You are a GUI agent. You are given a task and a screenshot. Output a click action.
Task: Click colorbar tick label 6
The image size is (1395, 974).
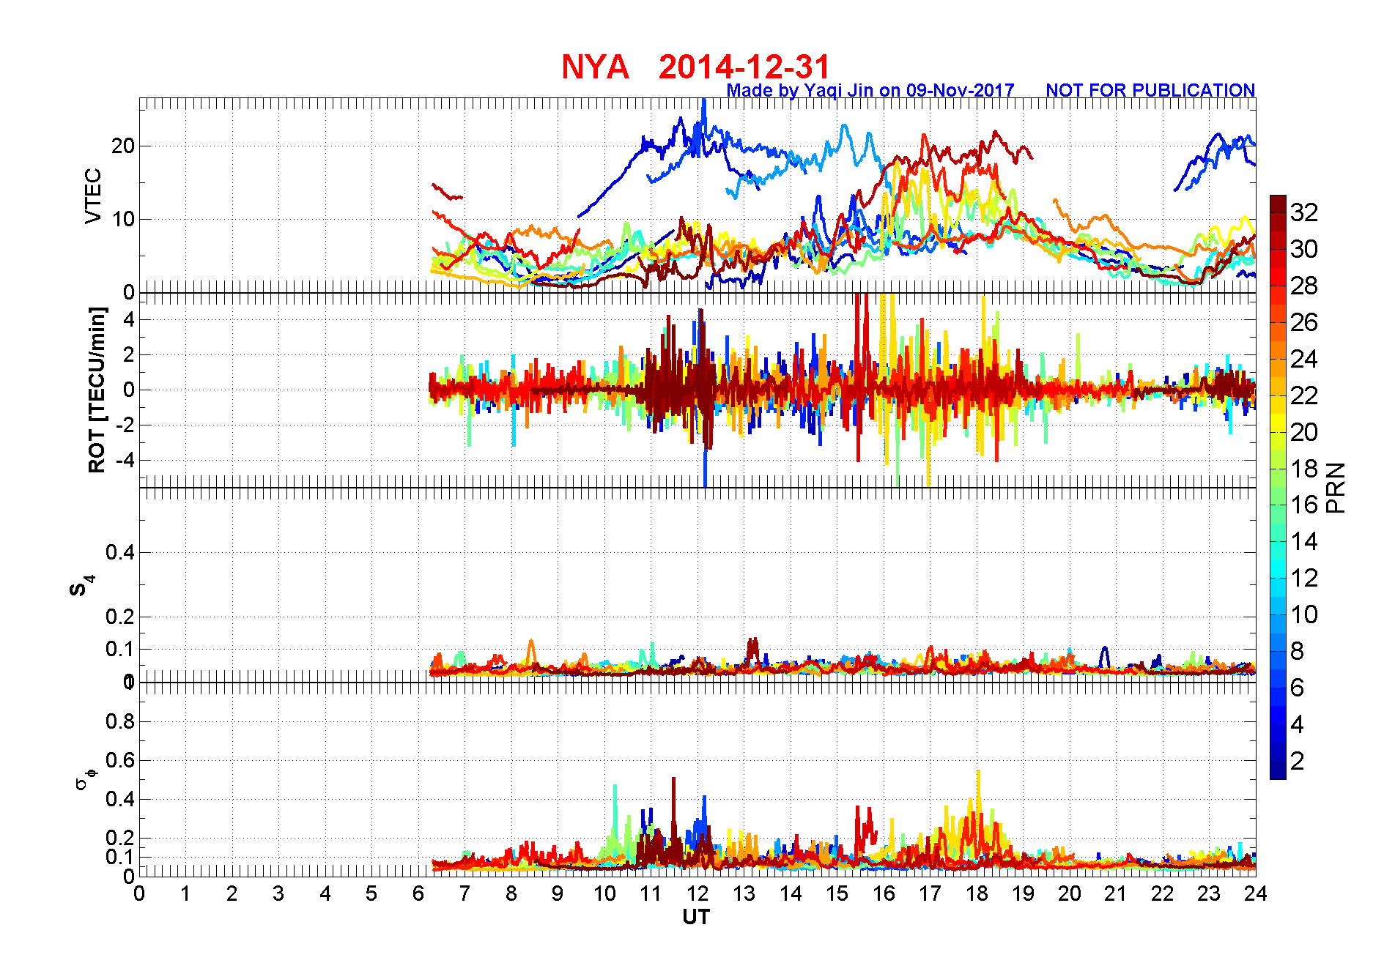[1297, 688]
